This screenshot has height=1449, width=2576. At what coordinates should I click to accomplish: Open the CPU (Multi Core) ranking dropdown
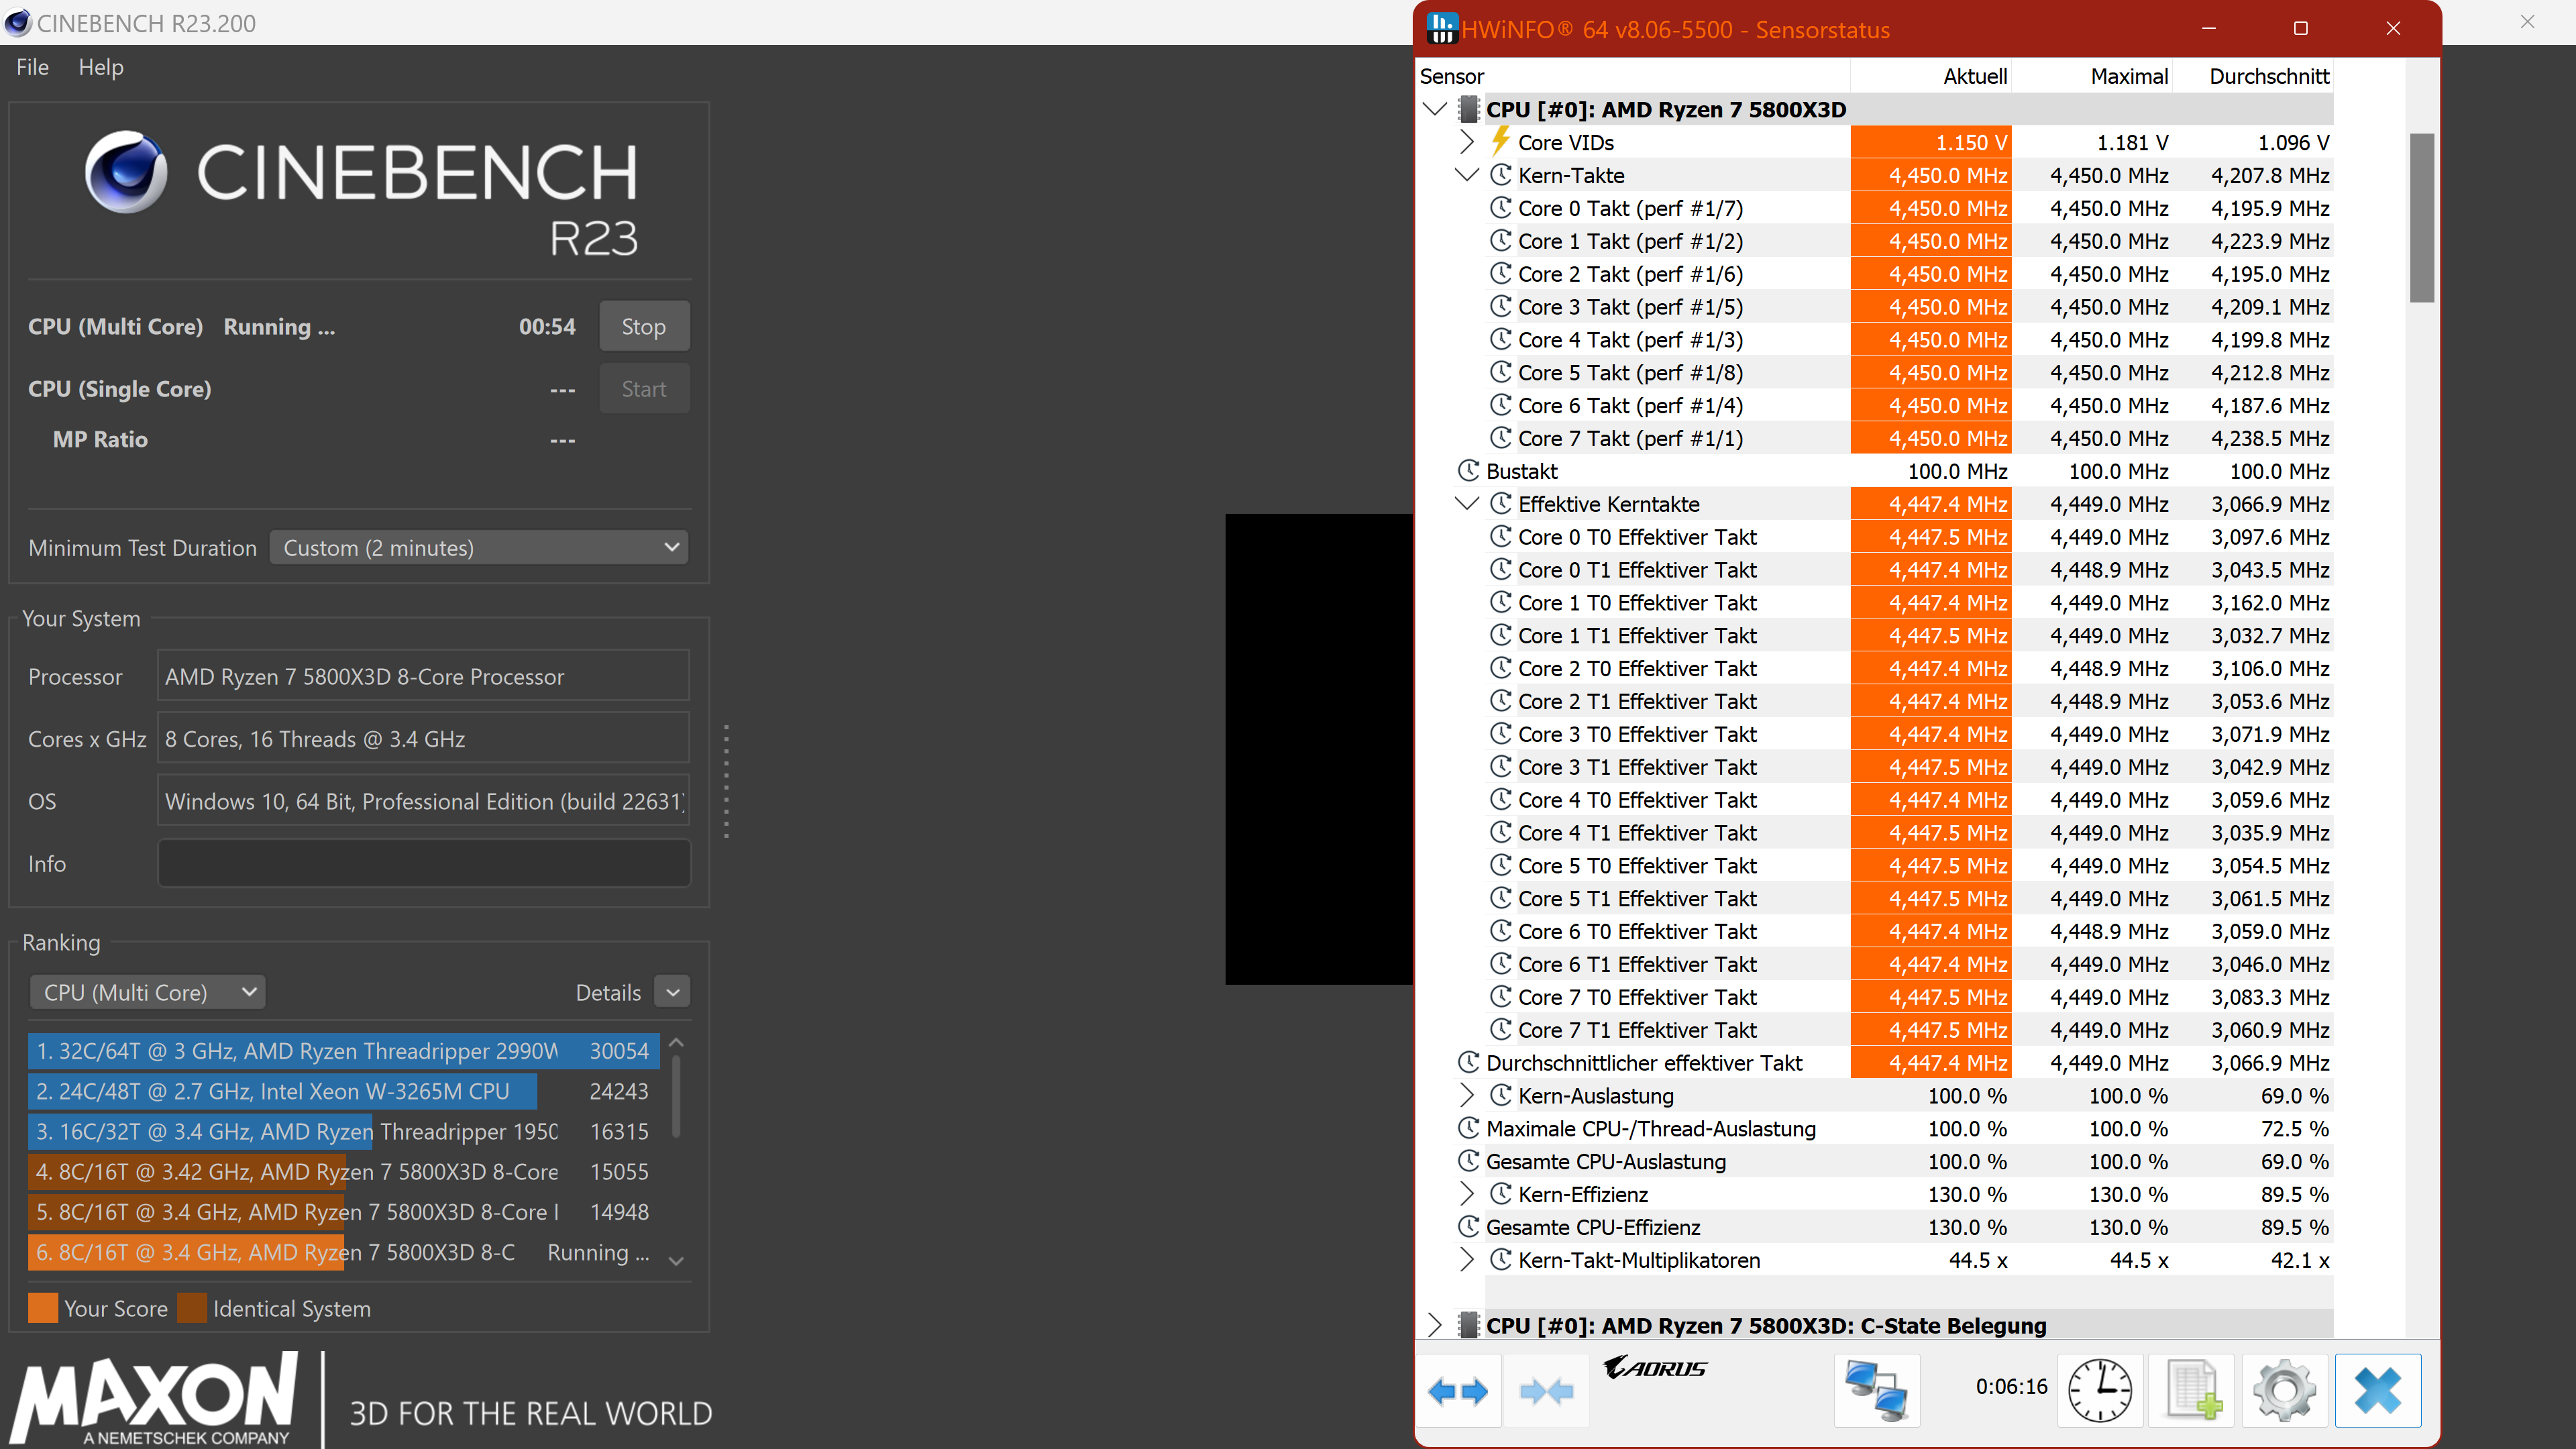click(x=147, y=992)
